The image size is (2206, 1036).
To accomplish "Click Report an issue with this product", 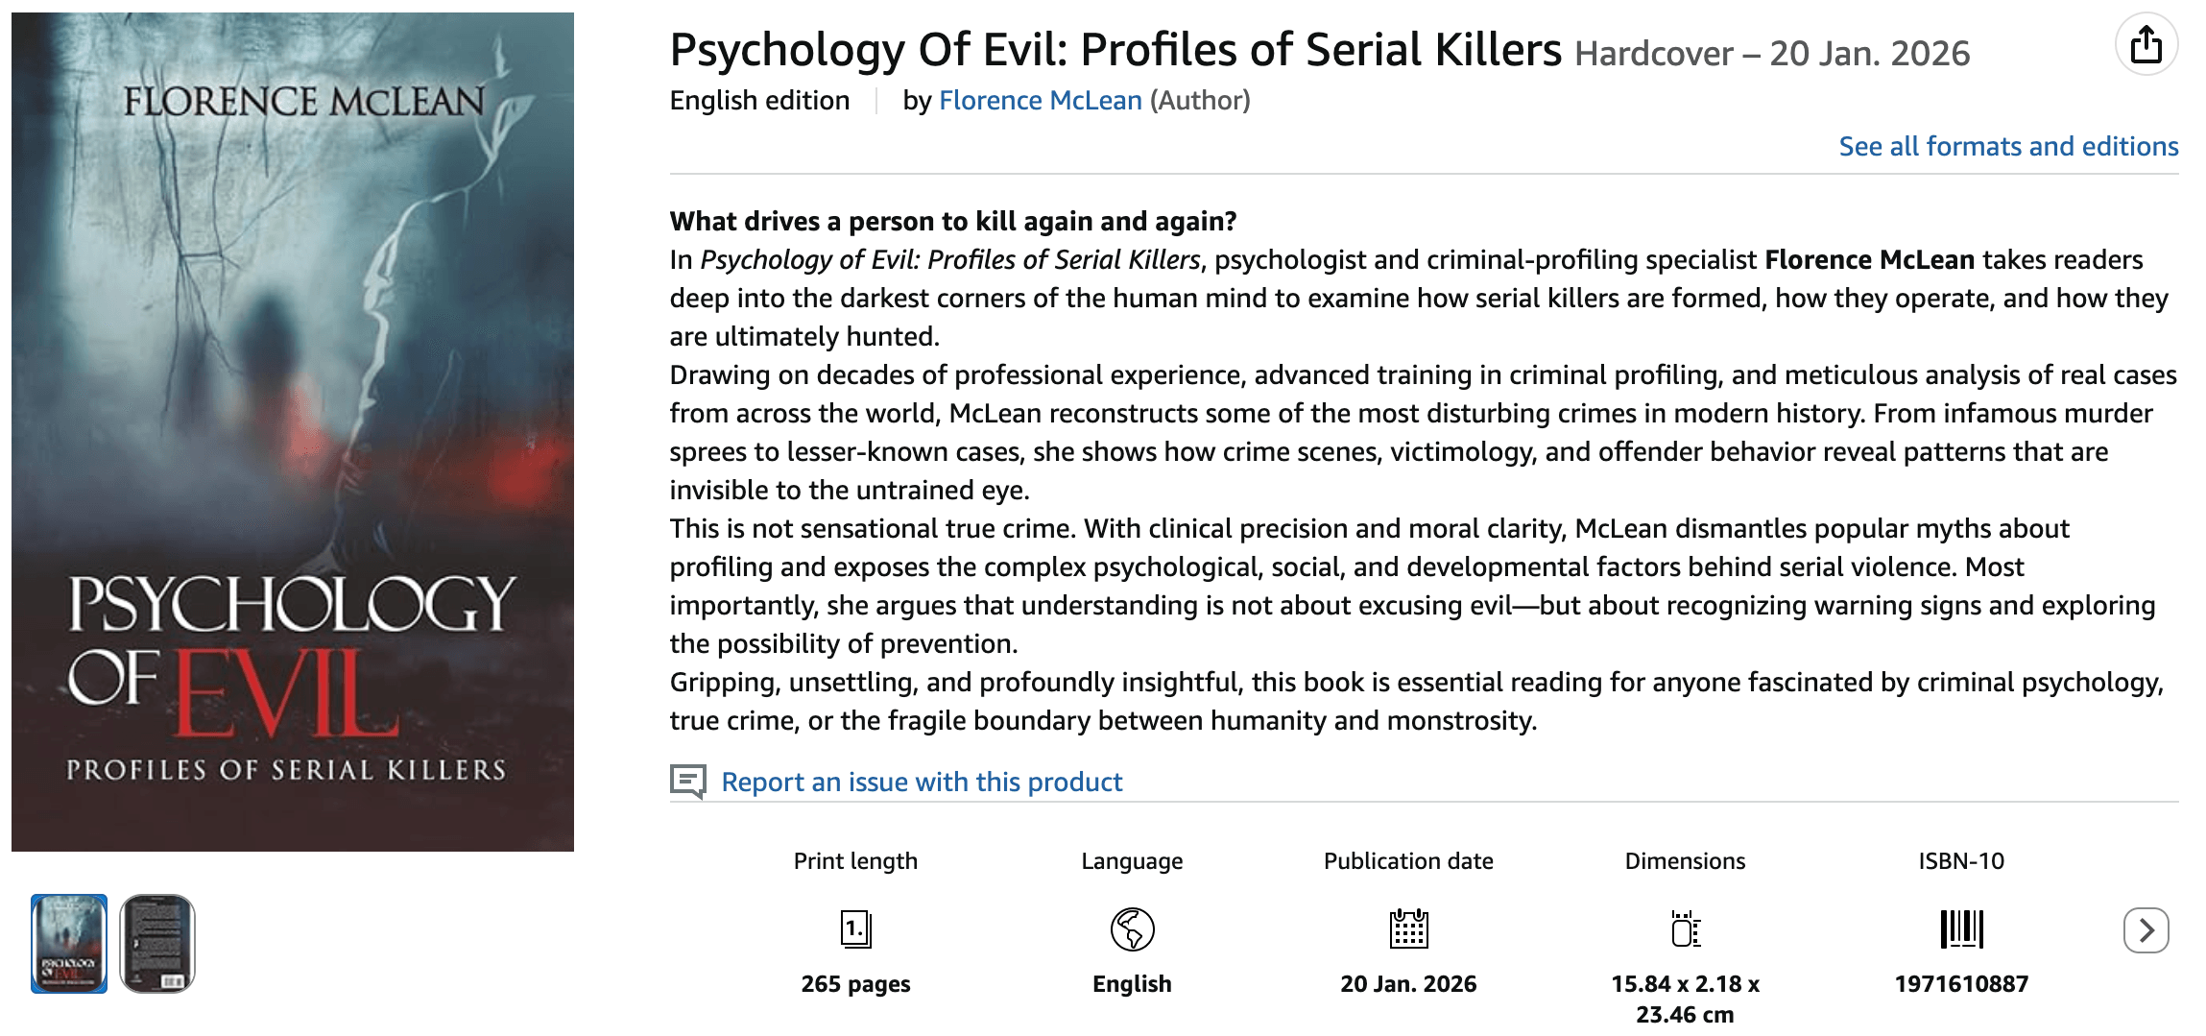I will coord(922,782).
